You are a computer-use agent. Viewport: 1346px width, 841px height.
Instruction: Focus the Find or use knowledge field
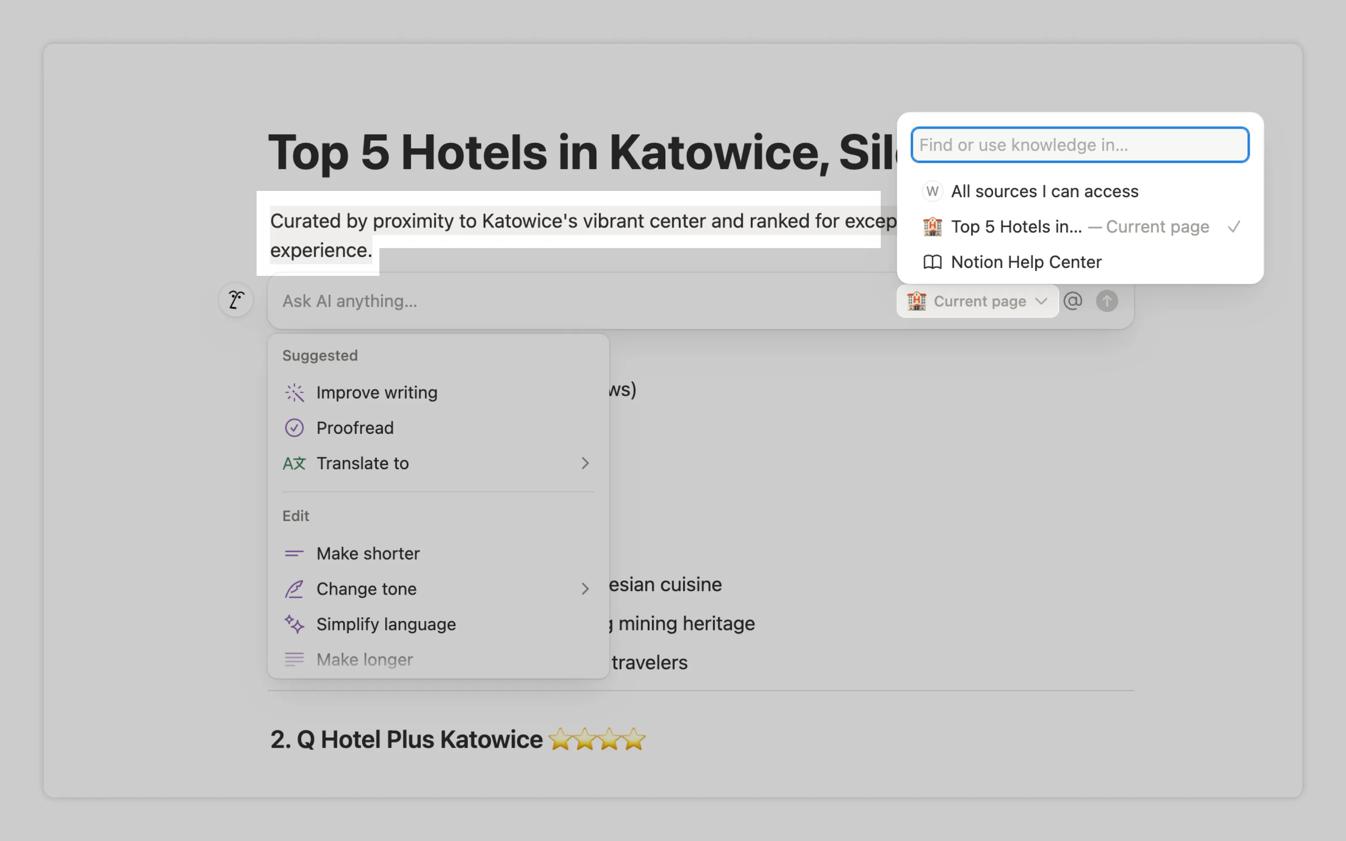click(x=1079, y=145)
